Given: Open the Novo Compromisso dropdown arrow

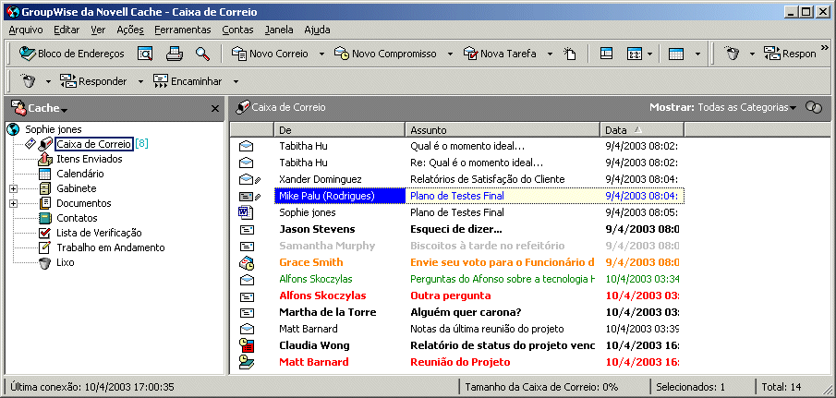Looking at the screenshot, I should (450, 54).
